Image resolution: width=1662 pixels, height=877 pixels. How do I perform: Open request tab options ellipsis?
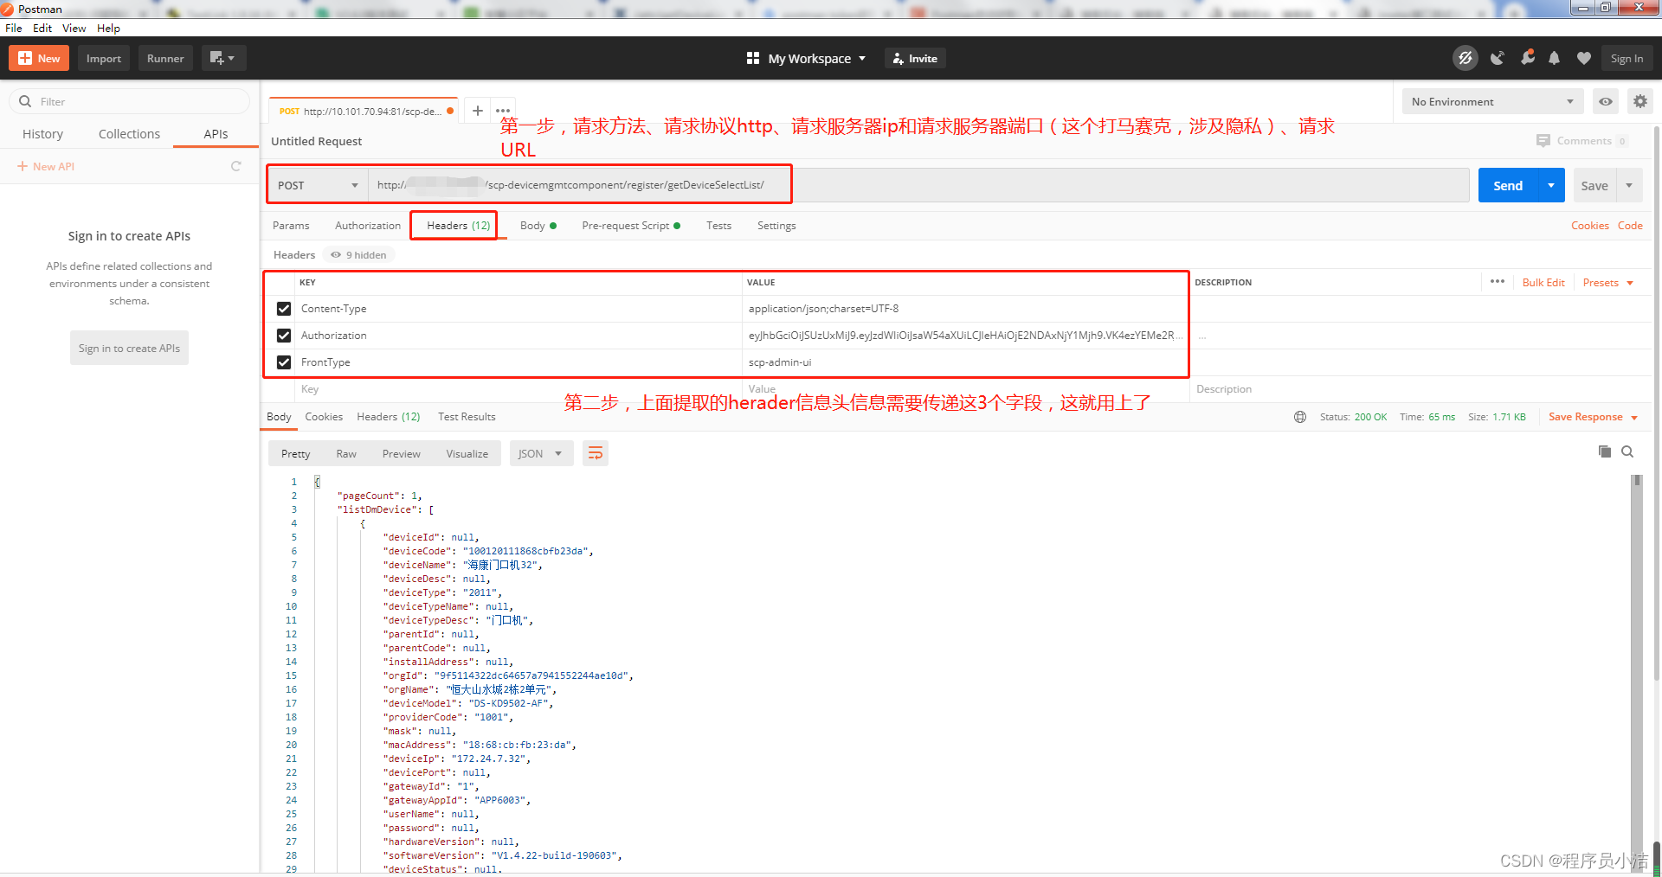[503, 111]
